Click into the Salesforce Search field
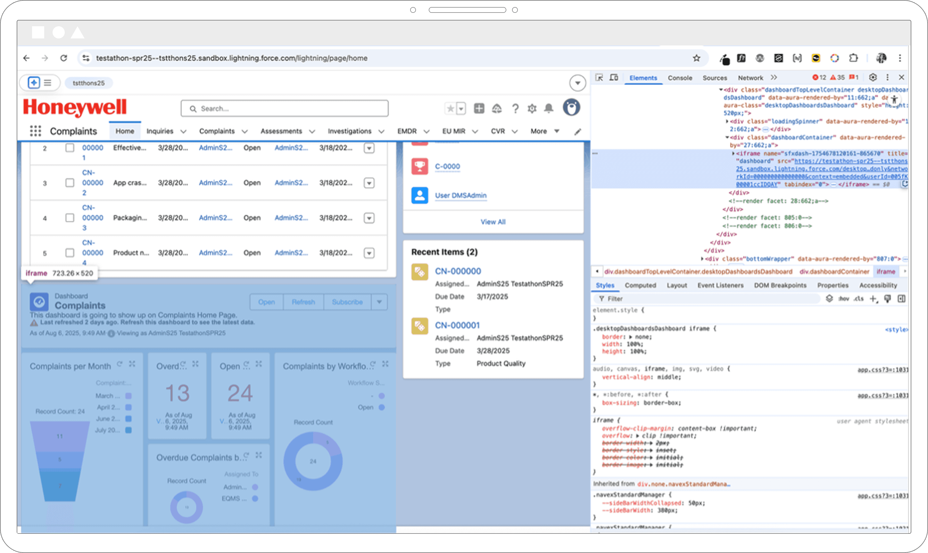Screen dimensions: 928x553 pos(285,108)
